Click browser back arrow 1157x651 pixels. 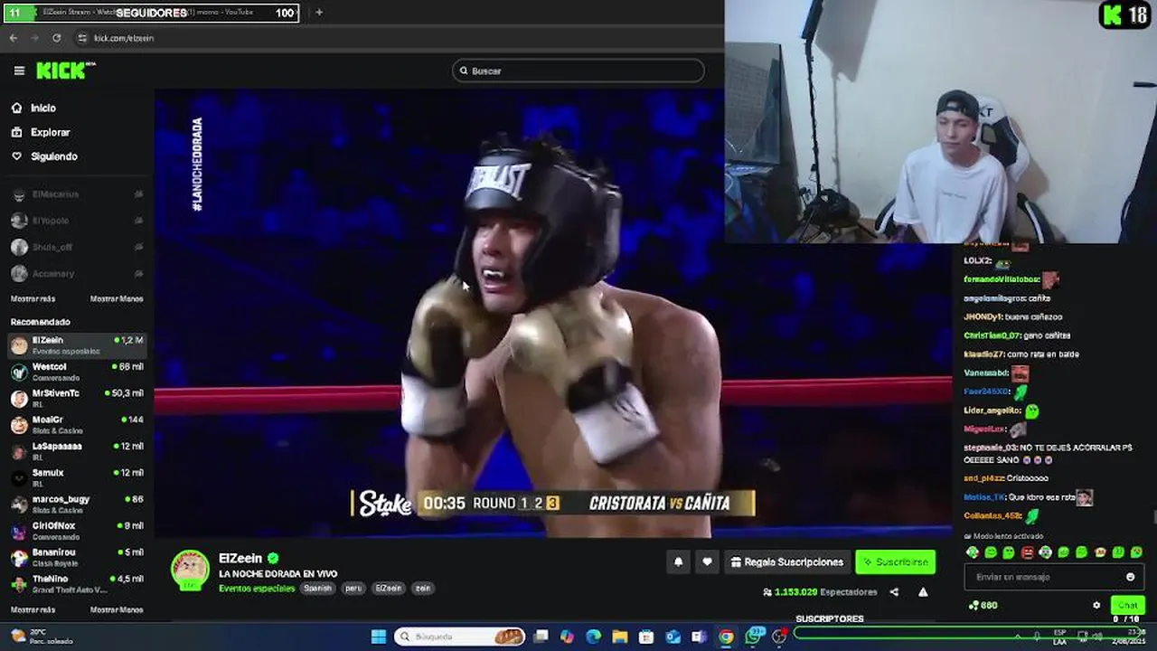click(13, 38)
